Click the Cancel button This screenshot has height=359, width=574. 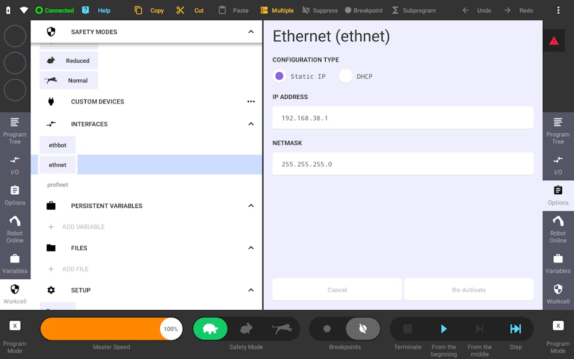pyautogui.click(x=337, y=289)
